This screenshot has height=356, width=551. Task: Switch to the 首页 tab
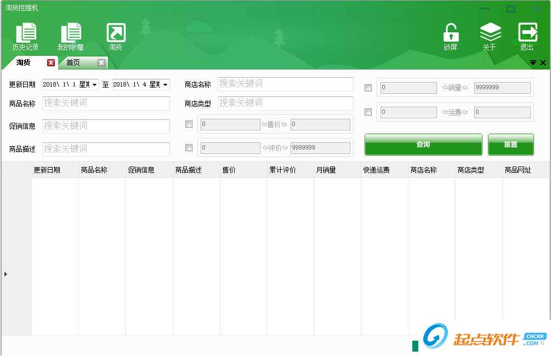pyautogui.click(x=73, y=62)
